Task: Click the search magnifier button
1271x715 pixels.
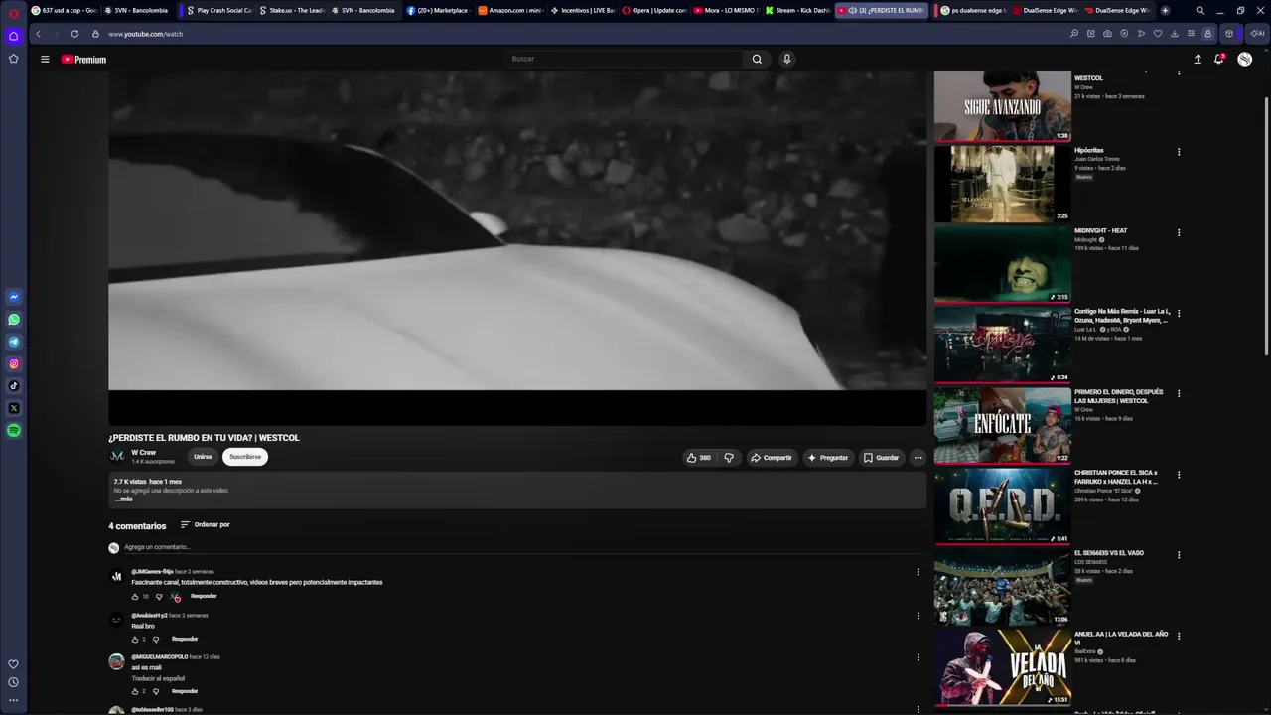Action: 757,59
